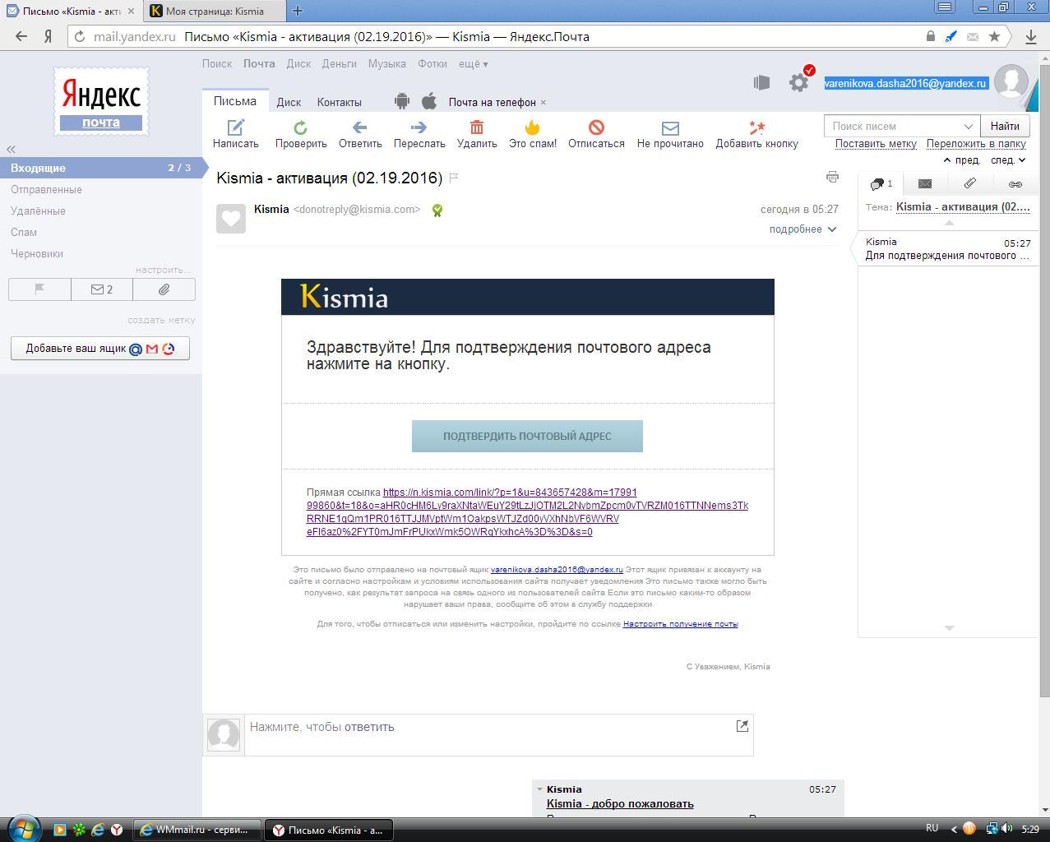Open reply in a separate window icon
Viewport: 1050px width, 842px height.
point(742,725)
